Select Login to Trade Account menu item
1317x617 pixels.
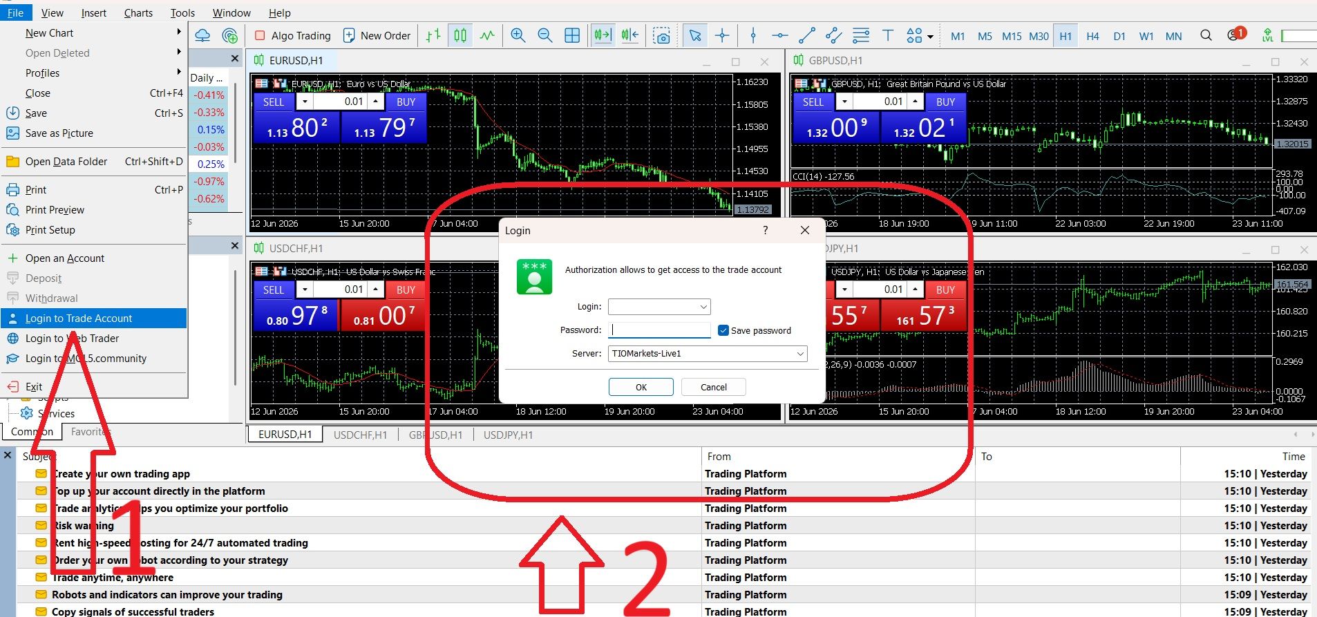pyautogui.click(x=94, y=319)
